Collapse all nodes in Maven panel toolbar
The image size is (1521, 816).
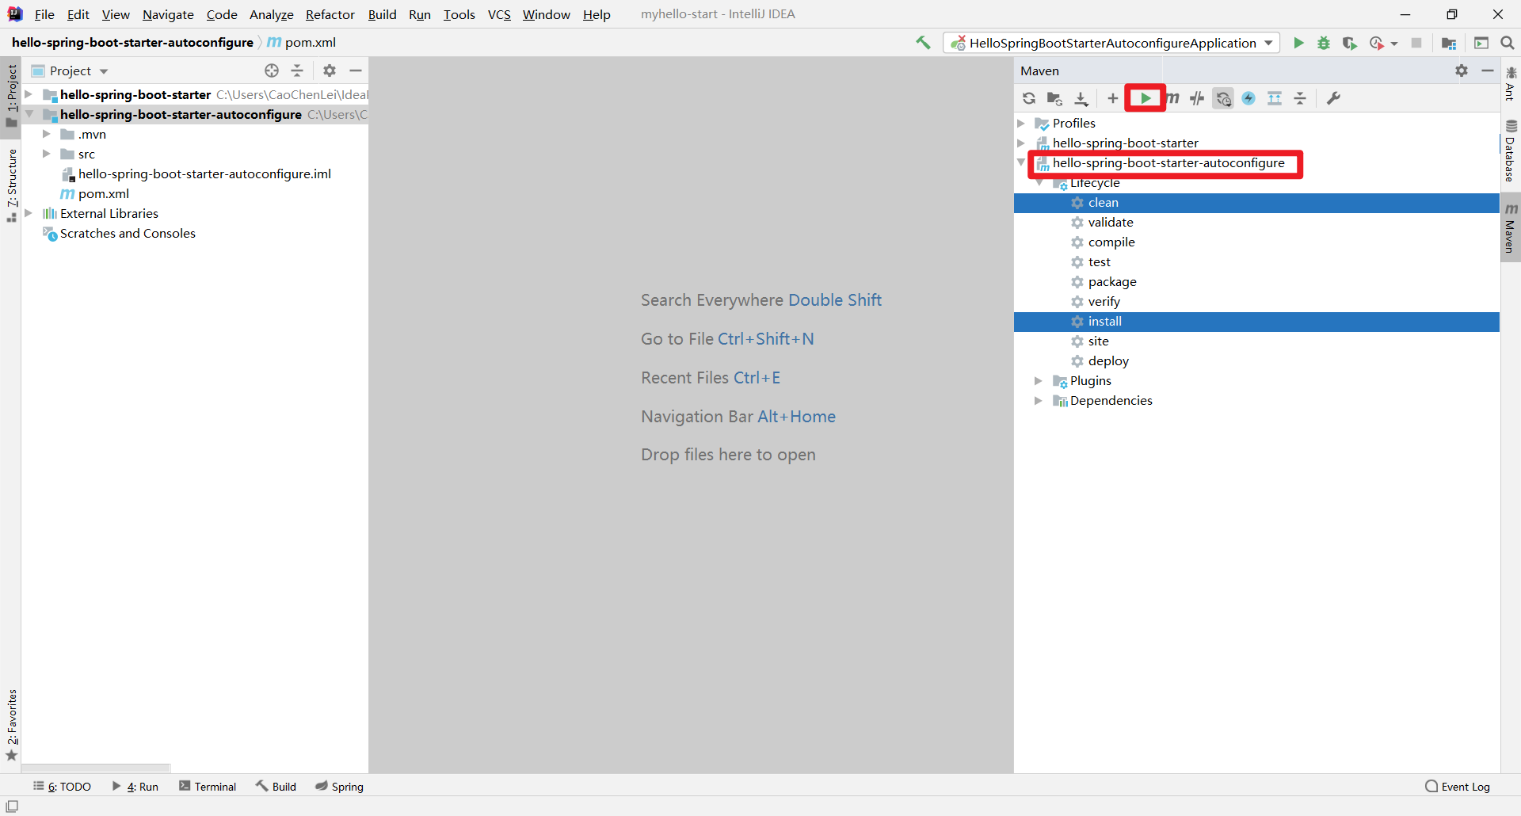coord(1300,98)
